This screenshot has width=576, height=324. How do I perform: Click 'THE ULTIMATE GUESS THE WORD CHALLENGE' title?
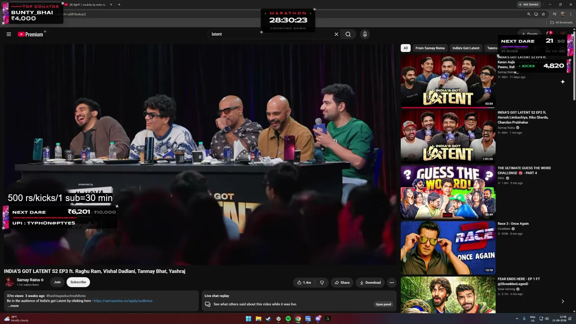[x=524, y=171]
